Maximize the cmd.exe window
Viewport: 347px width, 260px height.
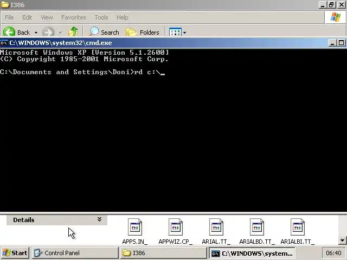click(x=341, y=43)
